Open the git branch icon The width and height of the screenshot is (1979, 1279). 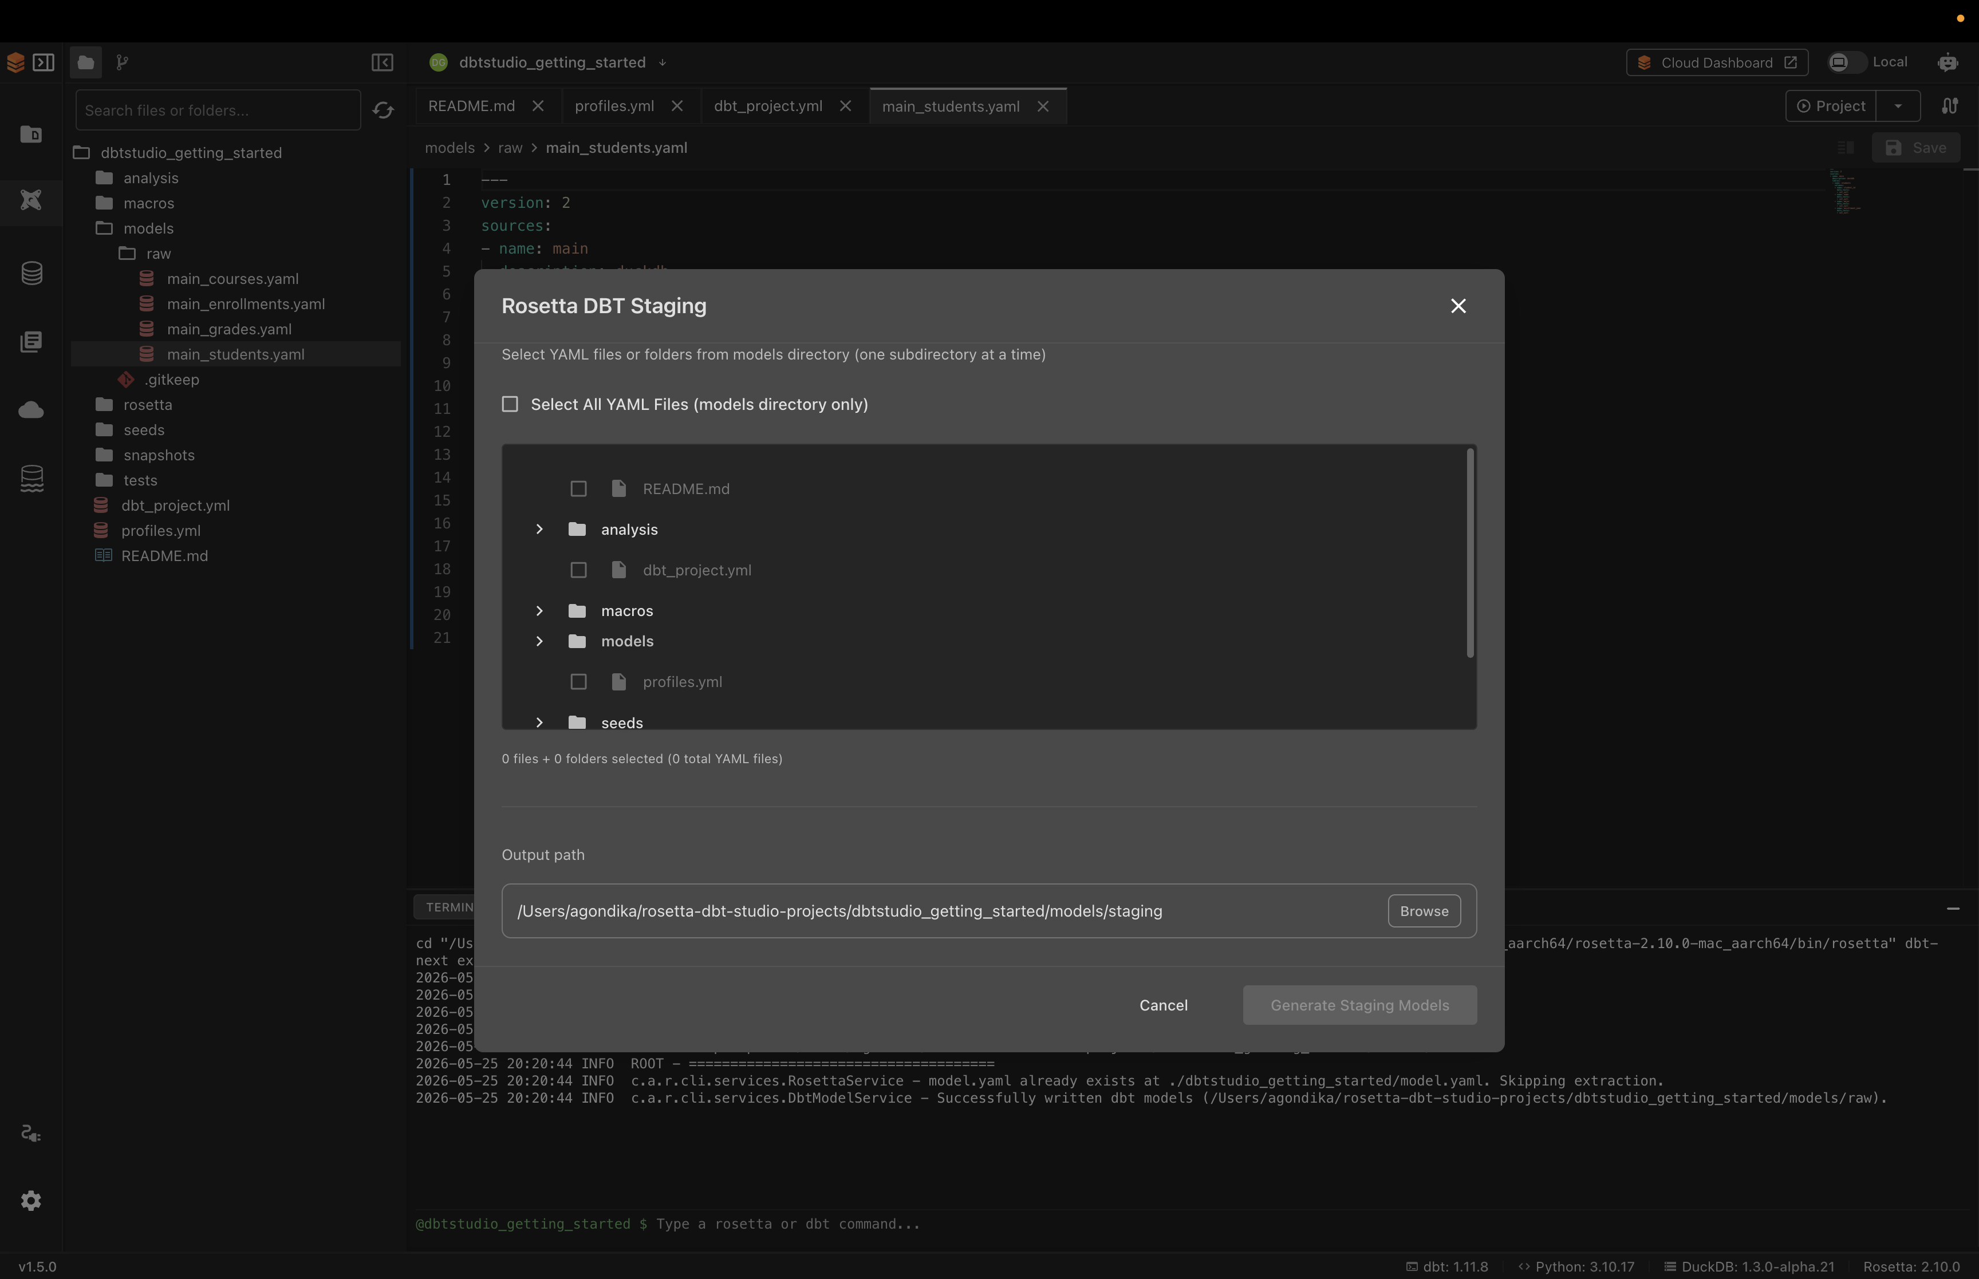coord(122,62)
